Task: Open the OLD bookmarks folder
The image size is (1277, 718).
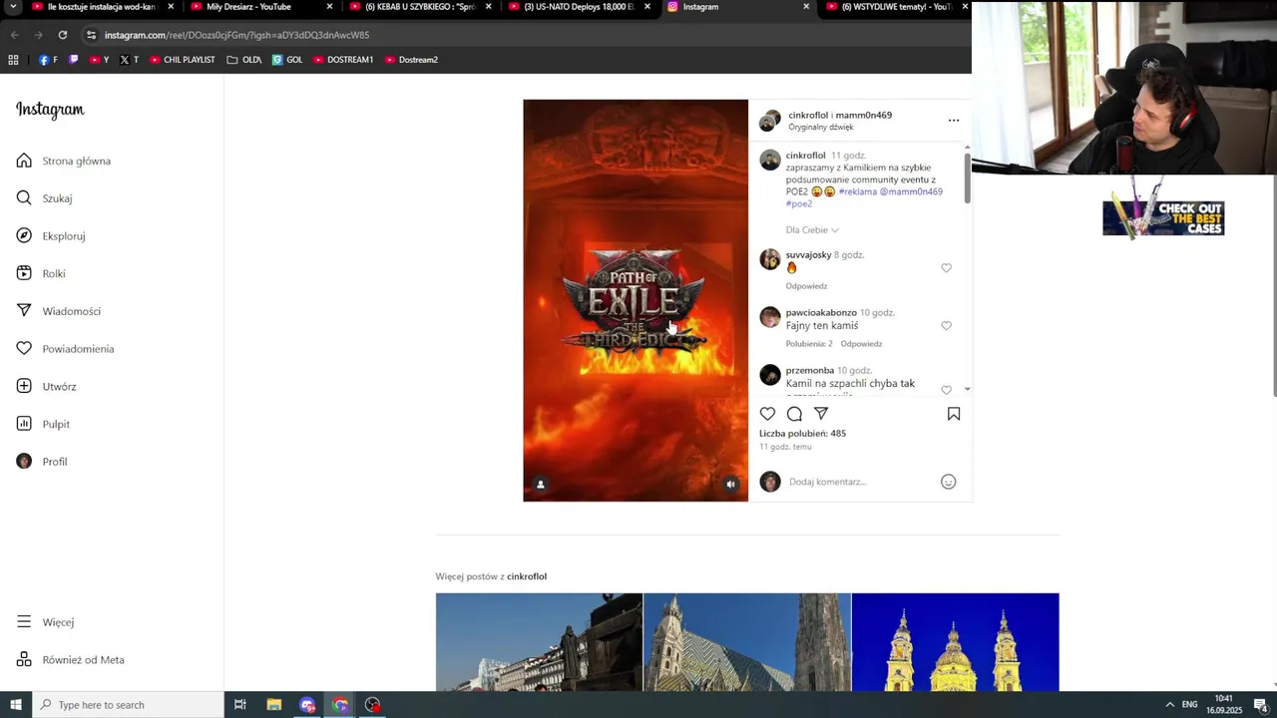Action: [244, 60]
